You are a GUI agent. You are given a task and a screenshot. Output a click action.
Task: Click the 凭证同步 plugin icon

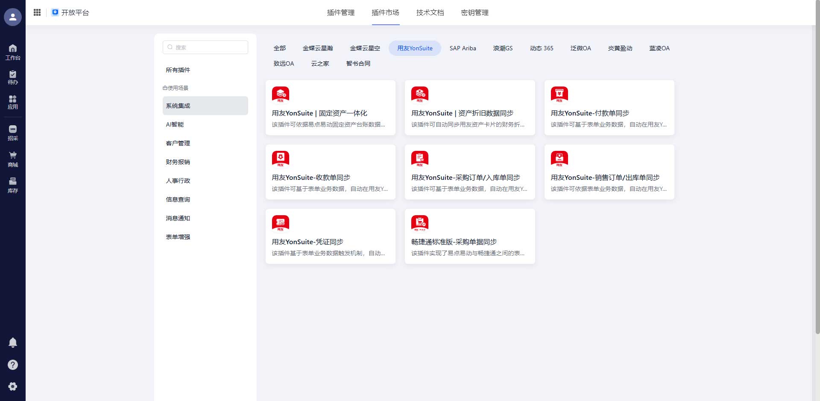pos(281,223)
